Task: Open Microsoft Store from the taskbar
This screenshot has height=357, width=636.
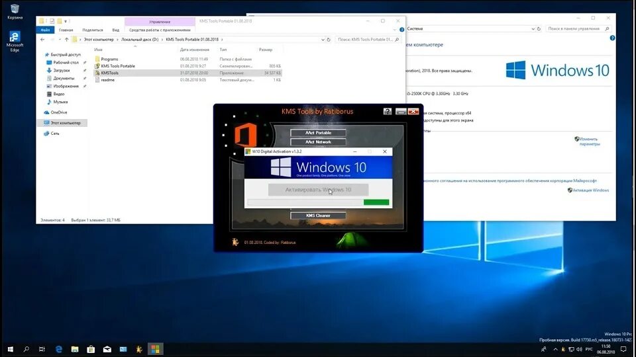Action: [91, 349]
